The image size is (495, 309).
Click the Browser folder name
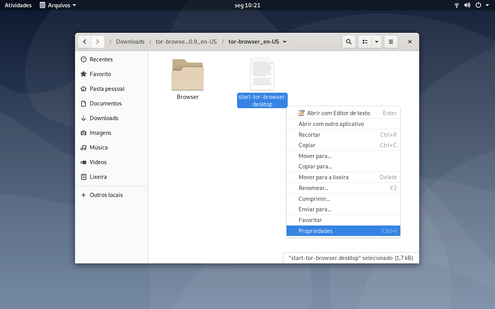point(188,97)
